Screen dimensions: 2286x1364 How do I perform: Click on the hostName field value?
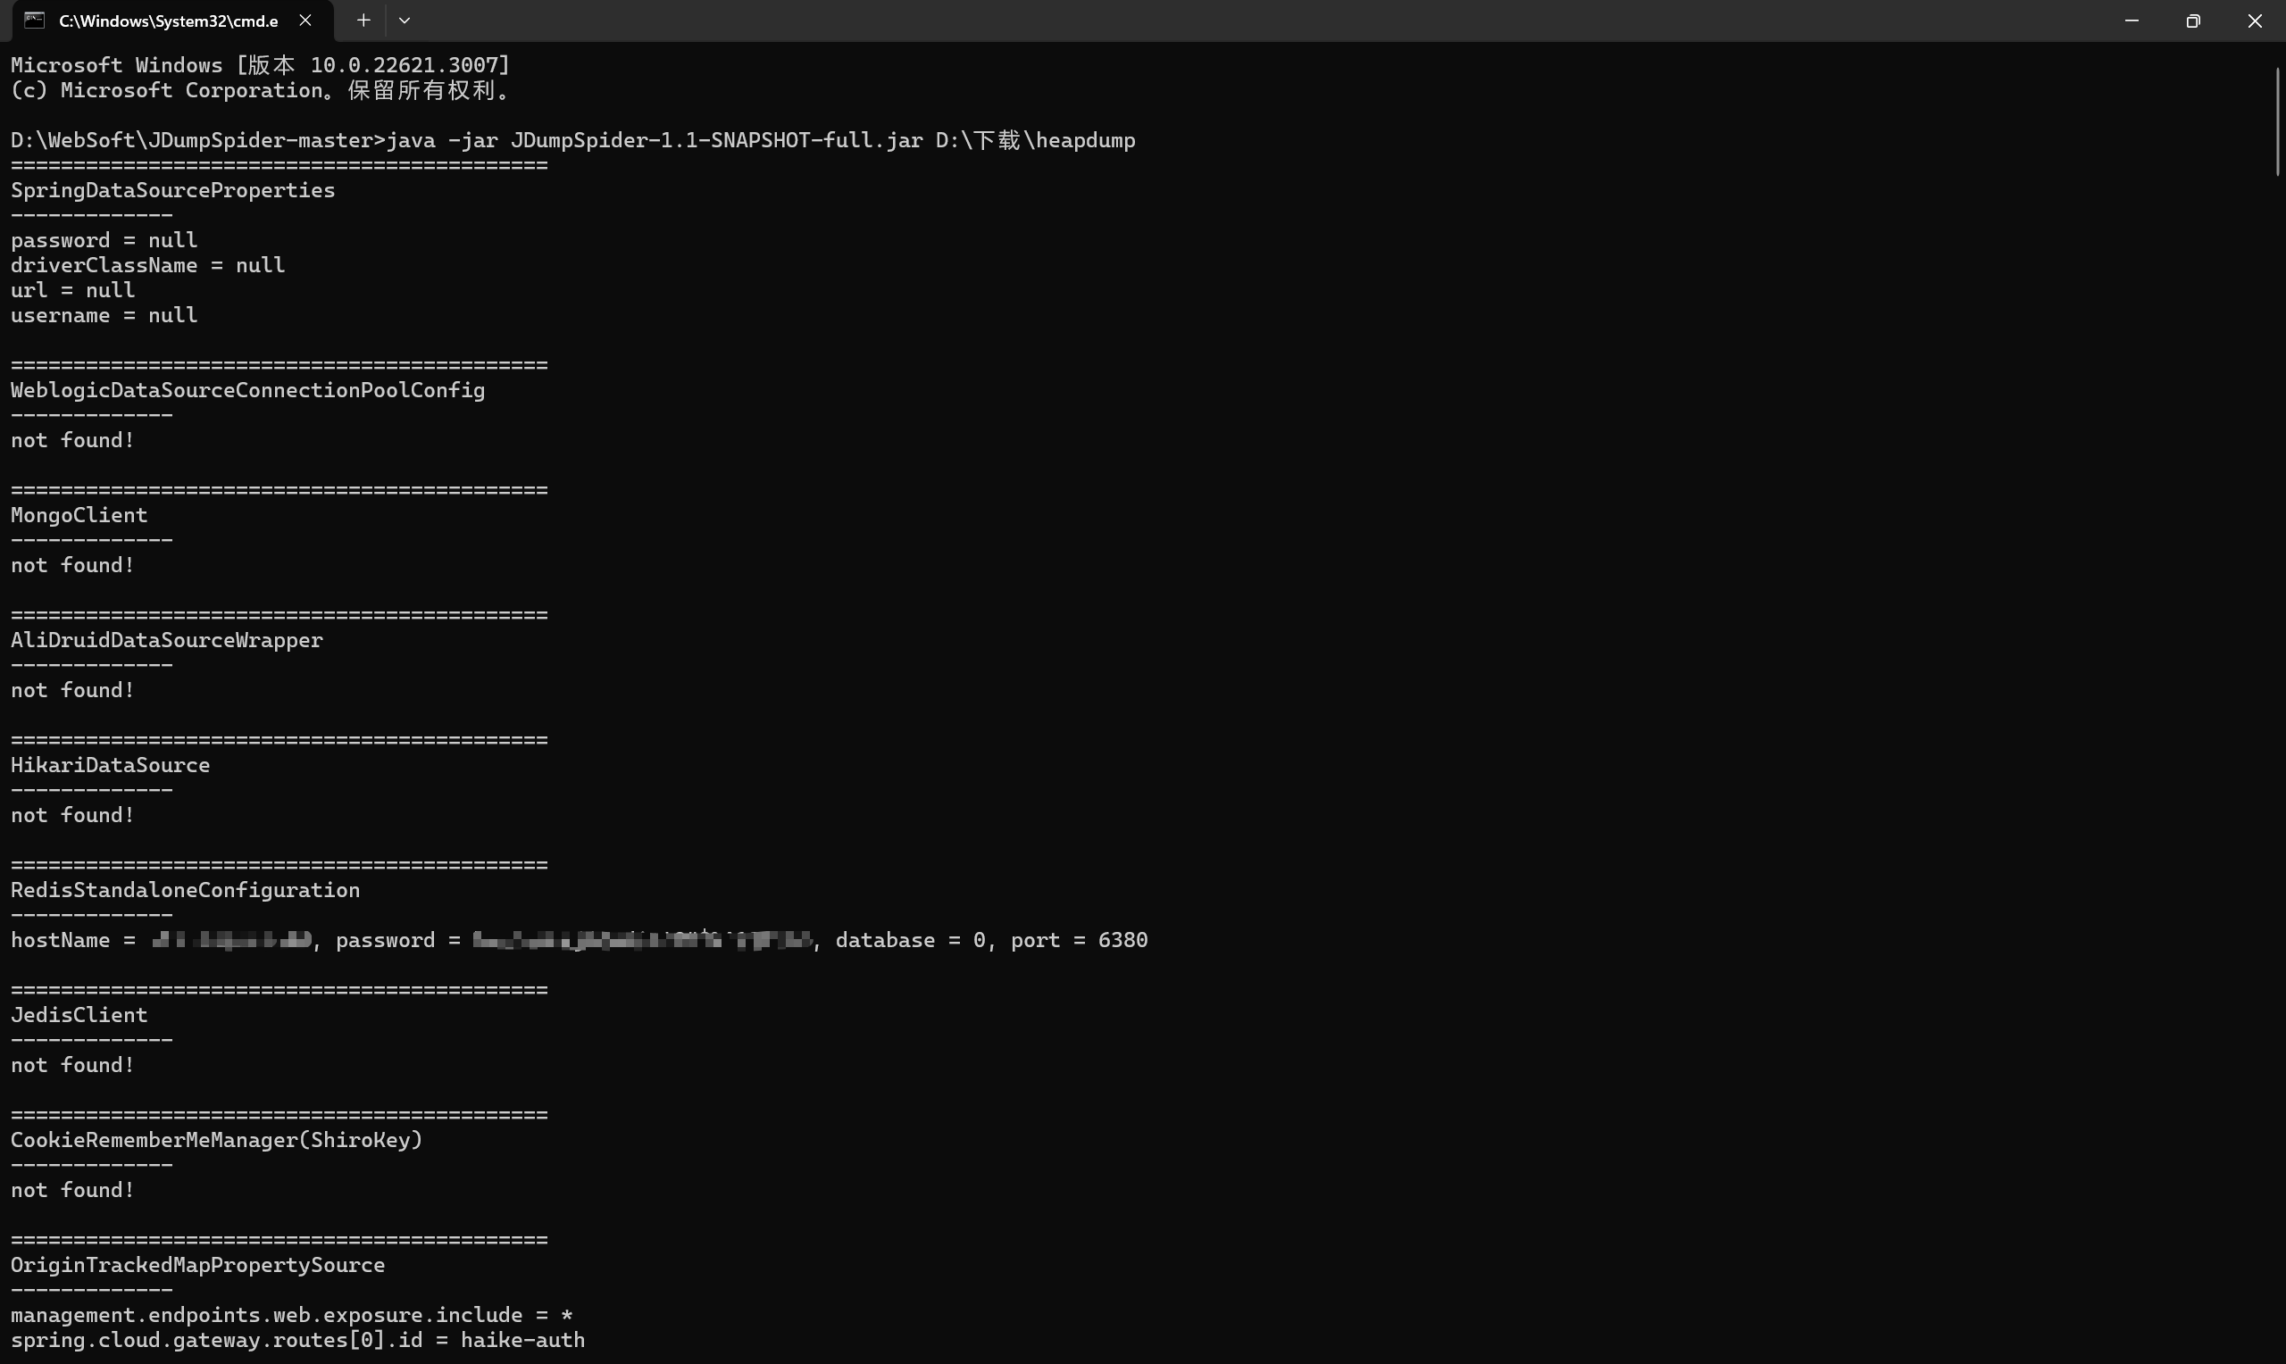click(229, 940)
